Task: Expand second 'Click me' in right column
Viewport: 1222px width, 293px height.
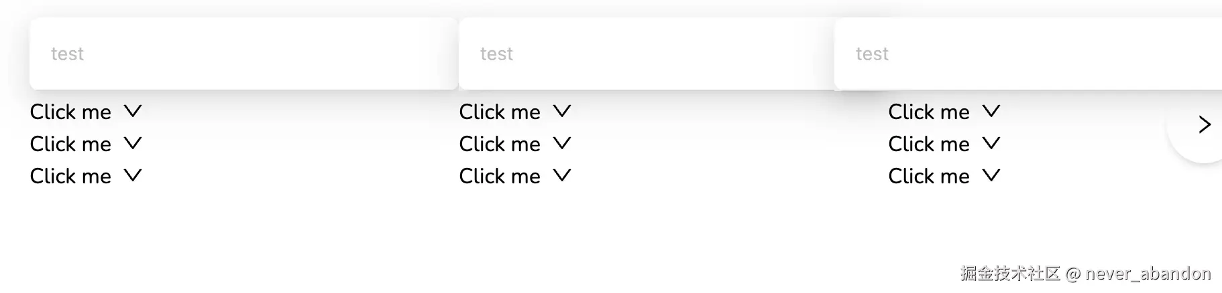Action: pos(930,144)
